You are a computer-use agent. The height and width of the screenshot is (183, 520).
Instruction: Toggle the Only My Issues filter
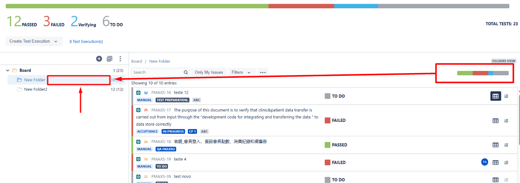(x=209, y=72)
